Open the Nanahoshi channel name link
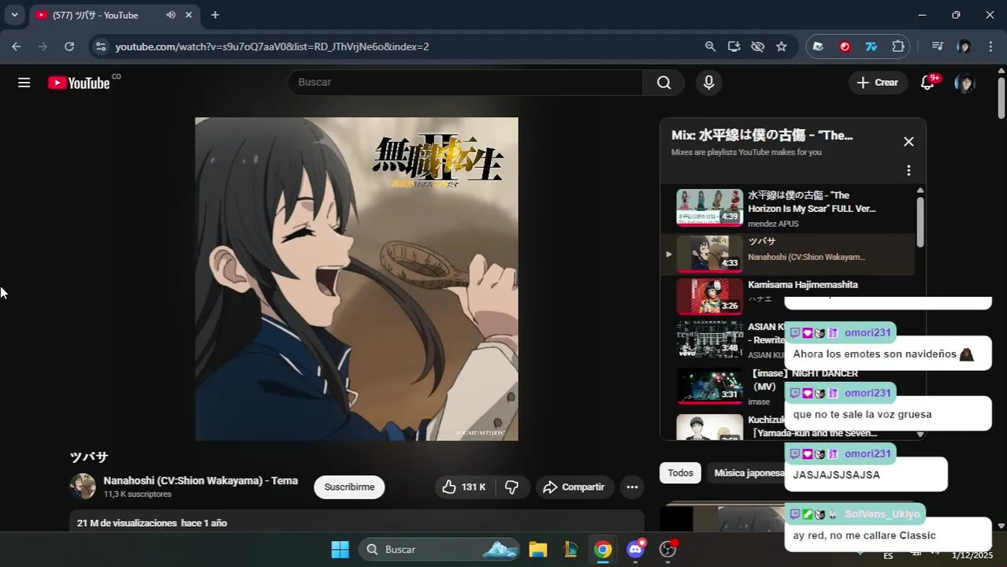Screen dimensions: 1007x567 pyautogui.click(x=201, y=480)
